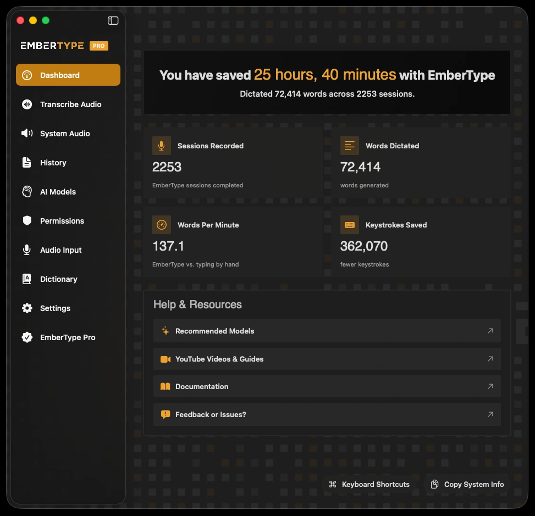Select the Dashboard sidebar item
This screenshot has height=516, width=535.
point(68,75)
